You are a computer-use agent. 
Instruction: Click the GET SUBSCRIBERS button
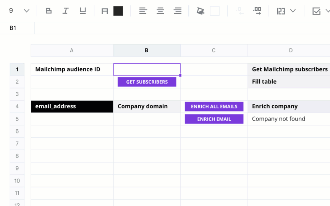[x=147, y=82]
